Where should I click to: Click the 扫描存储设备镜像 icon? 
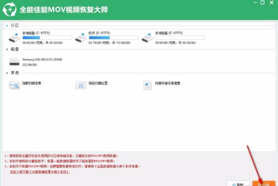[148, 85]
